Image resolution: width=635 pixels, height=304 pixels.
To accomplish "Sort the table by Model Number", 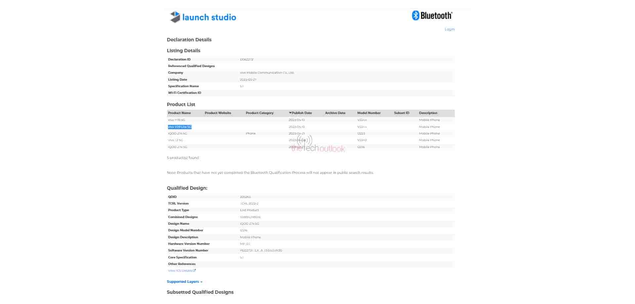I will [x=369, y=113].
